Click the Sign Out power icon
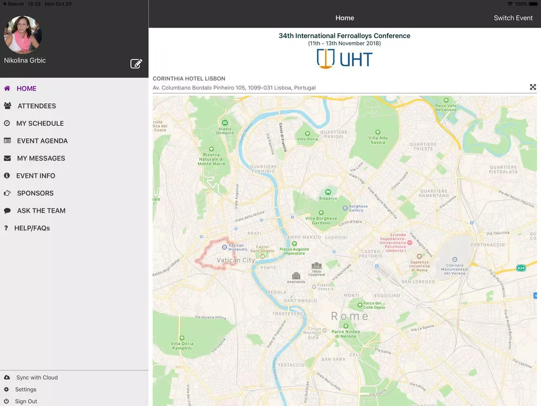 coord(6,401)
